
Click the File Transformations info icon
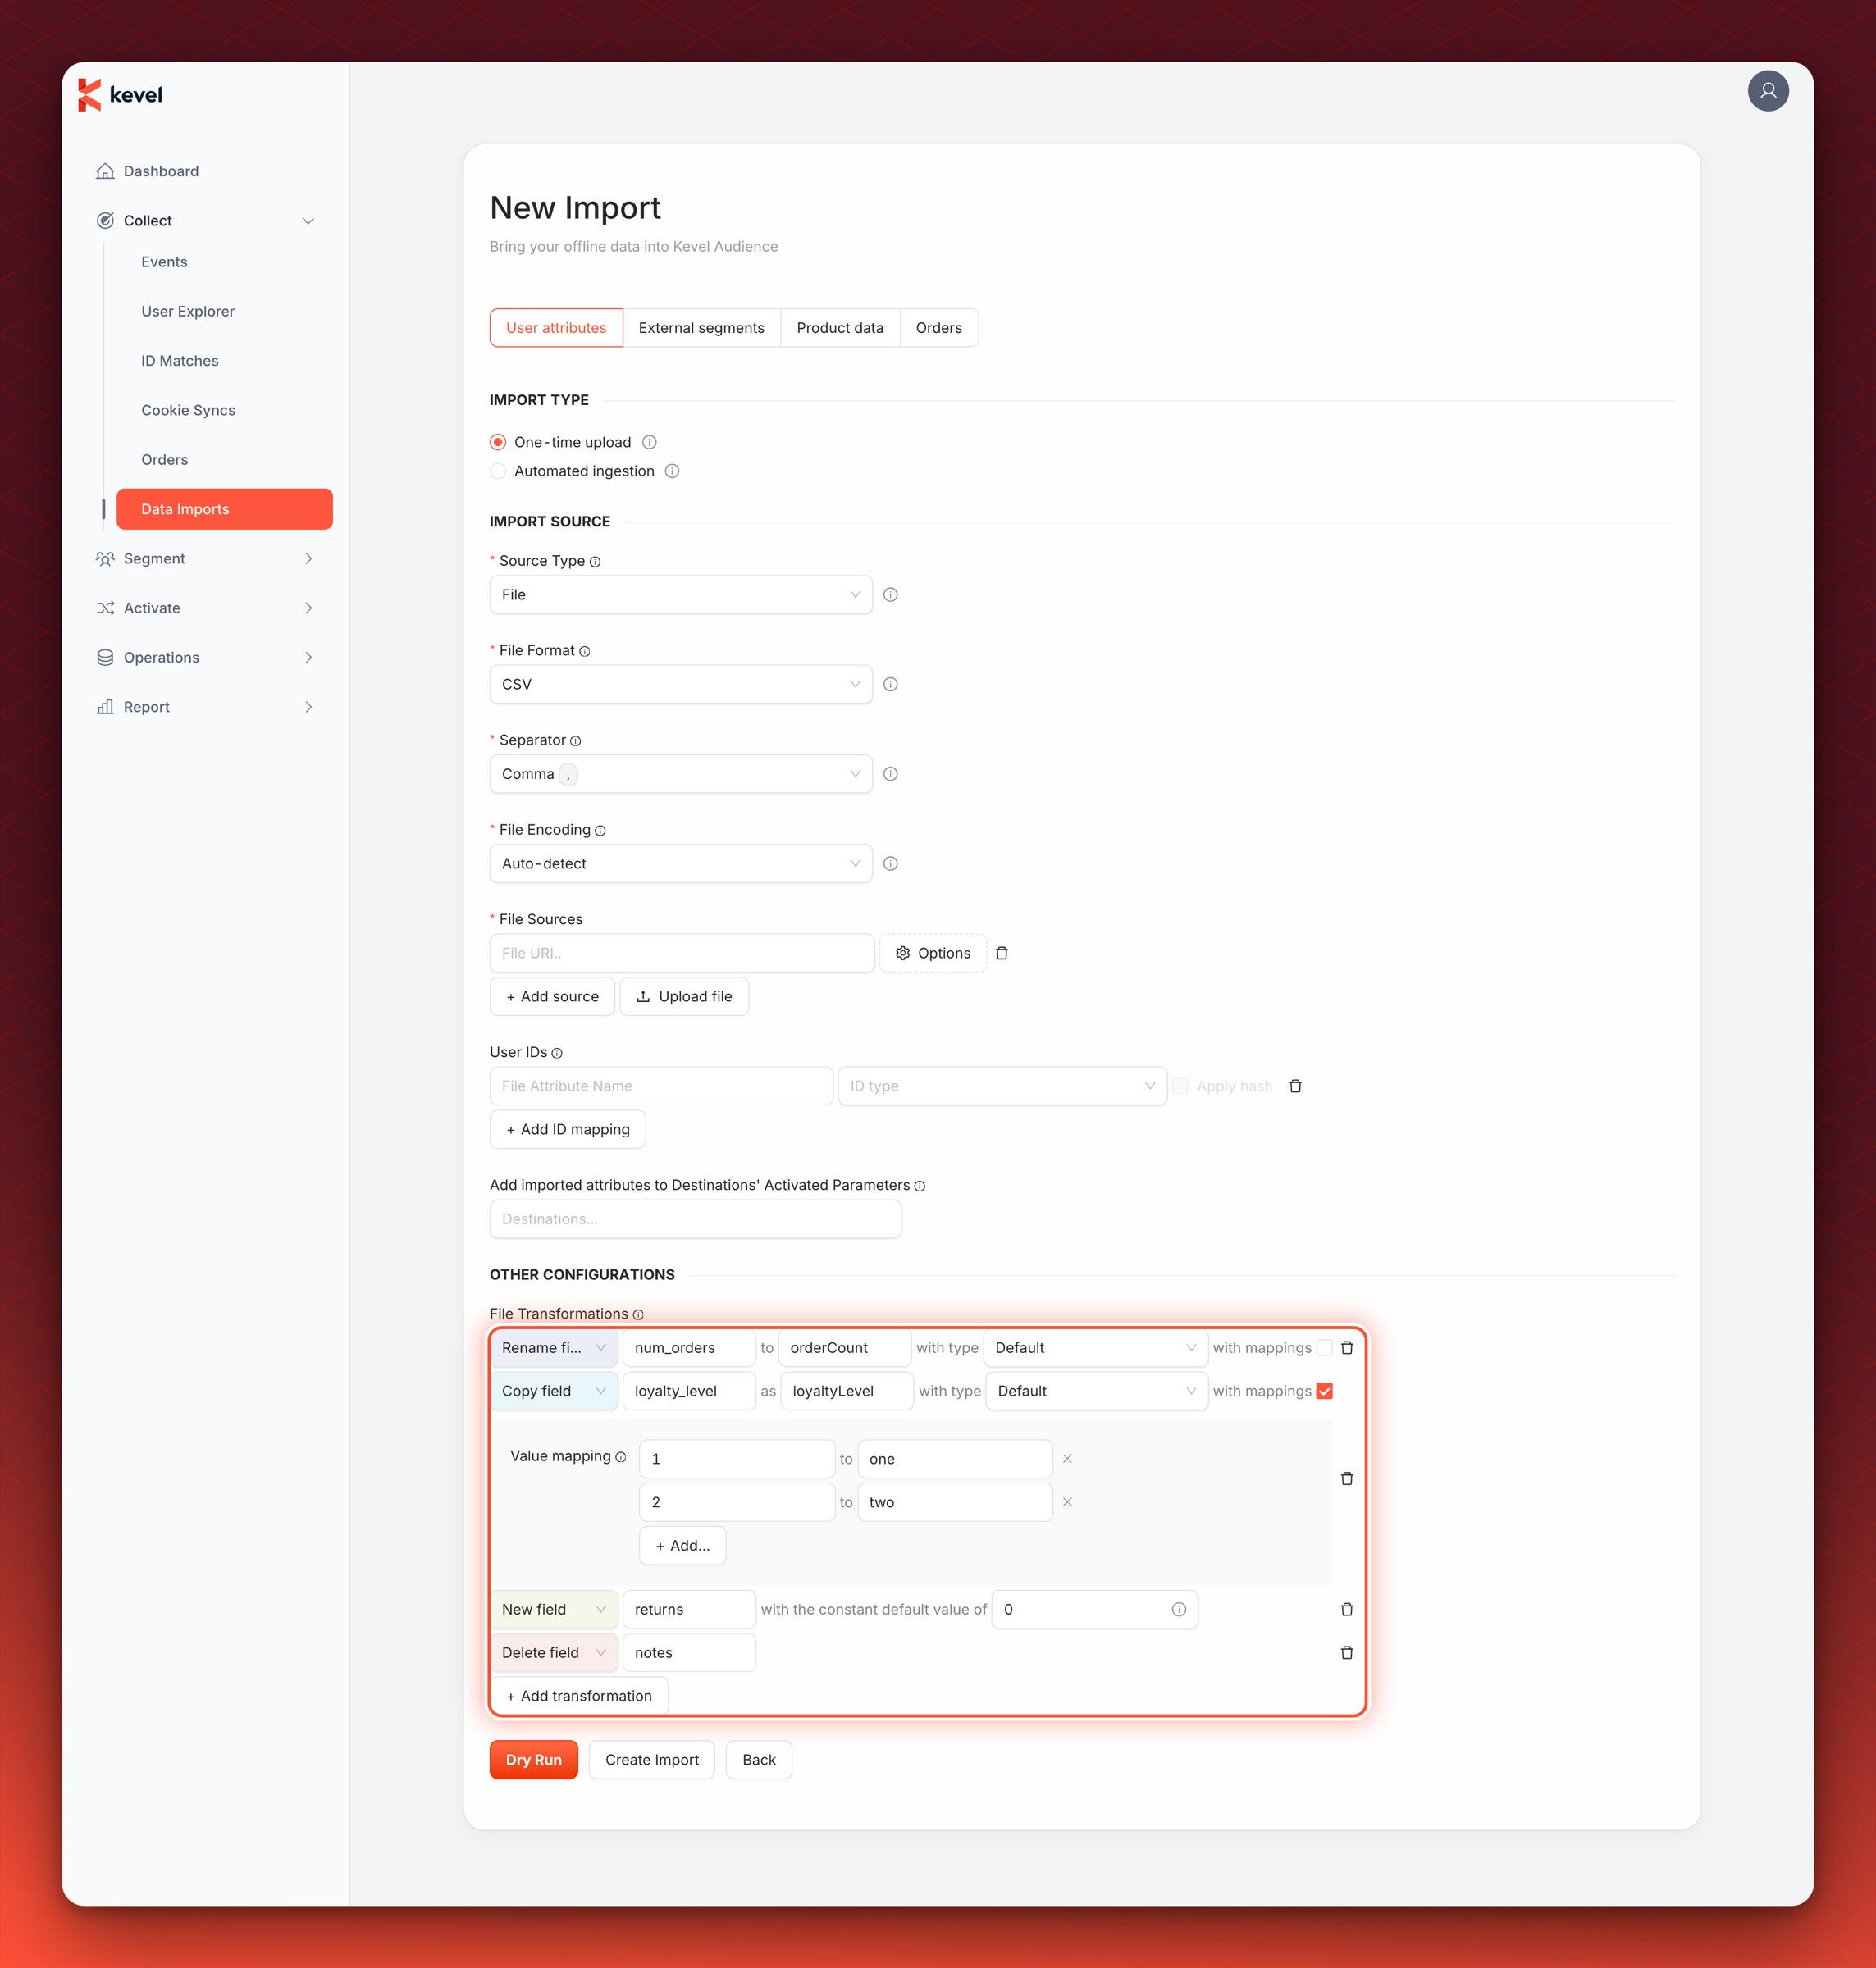638,1314
